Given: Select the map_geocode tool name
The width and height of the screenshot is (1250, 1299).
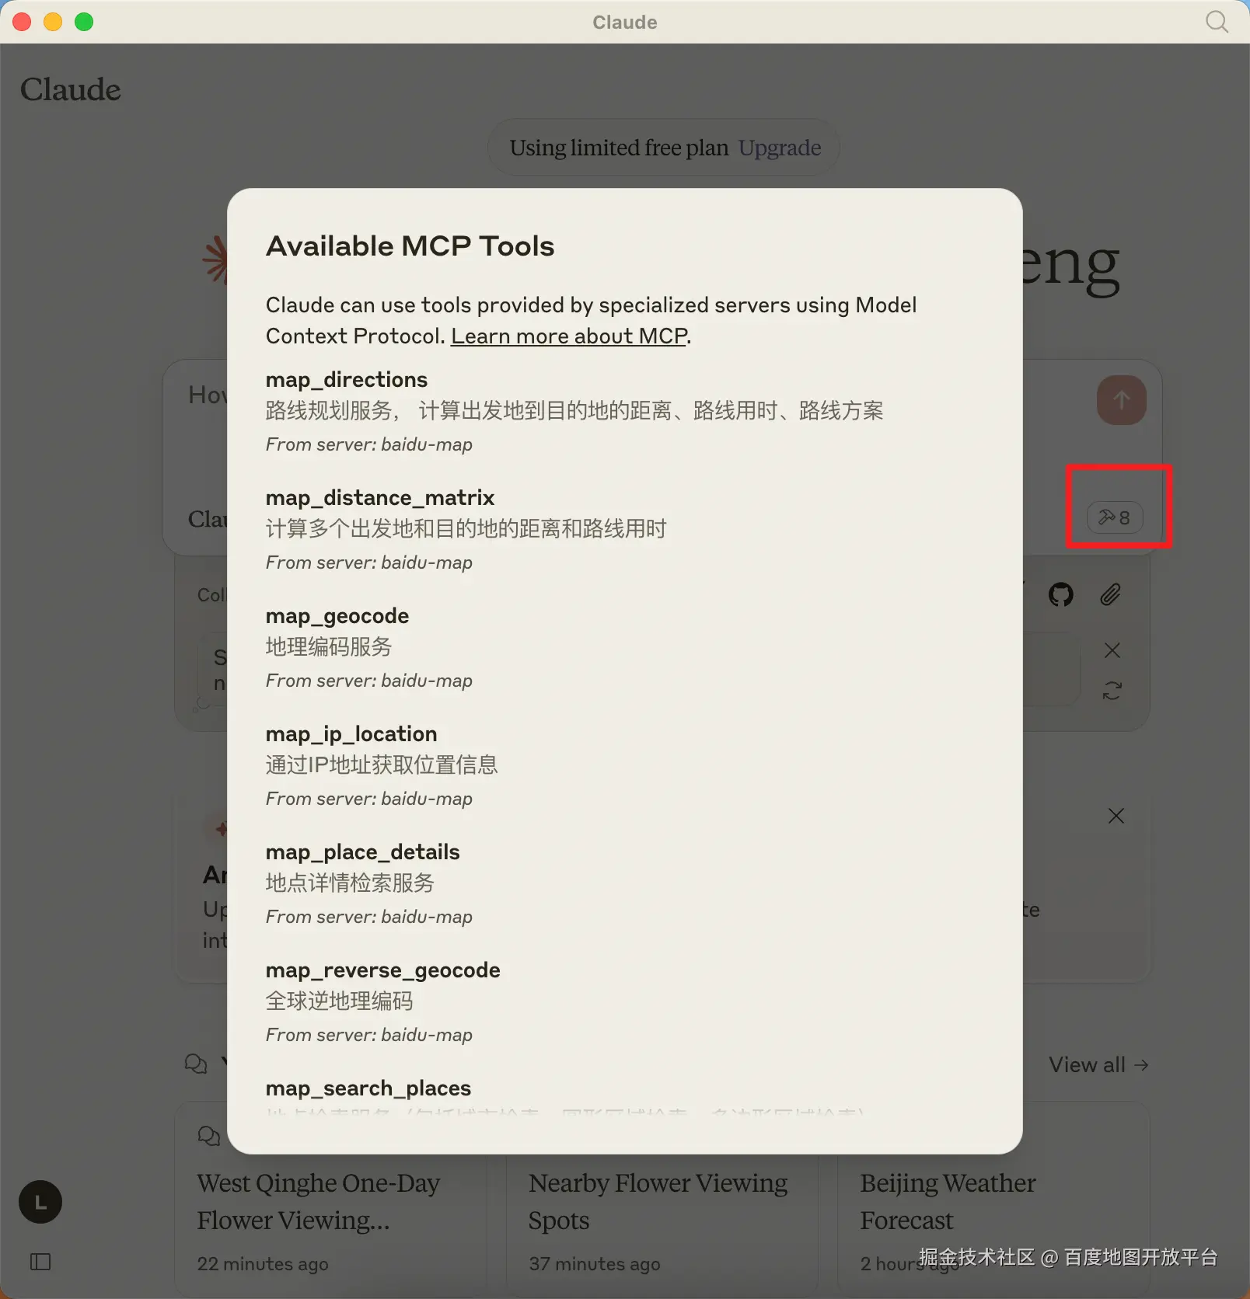Looking at the screenshot, I should tap(337, 616).
